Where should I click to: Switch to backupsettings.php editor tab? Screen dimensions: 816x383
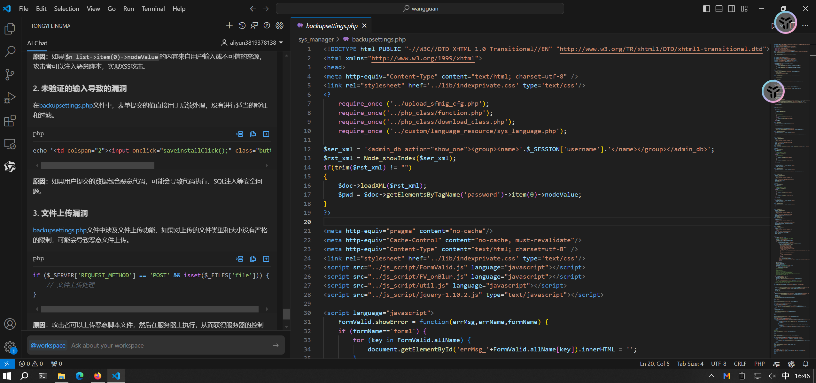[331, 26]
